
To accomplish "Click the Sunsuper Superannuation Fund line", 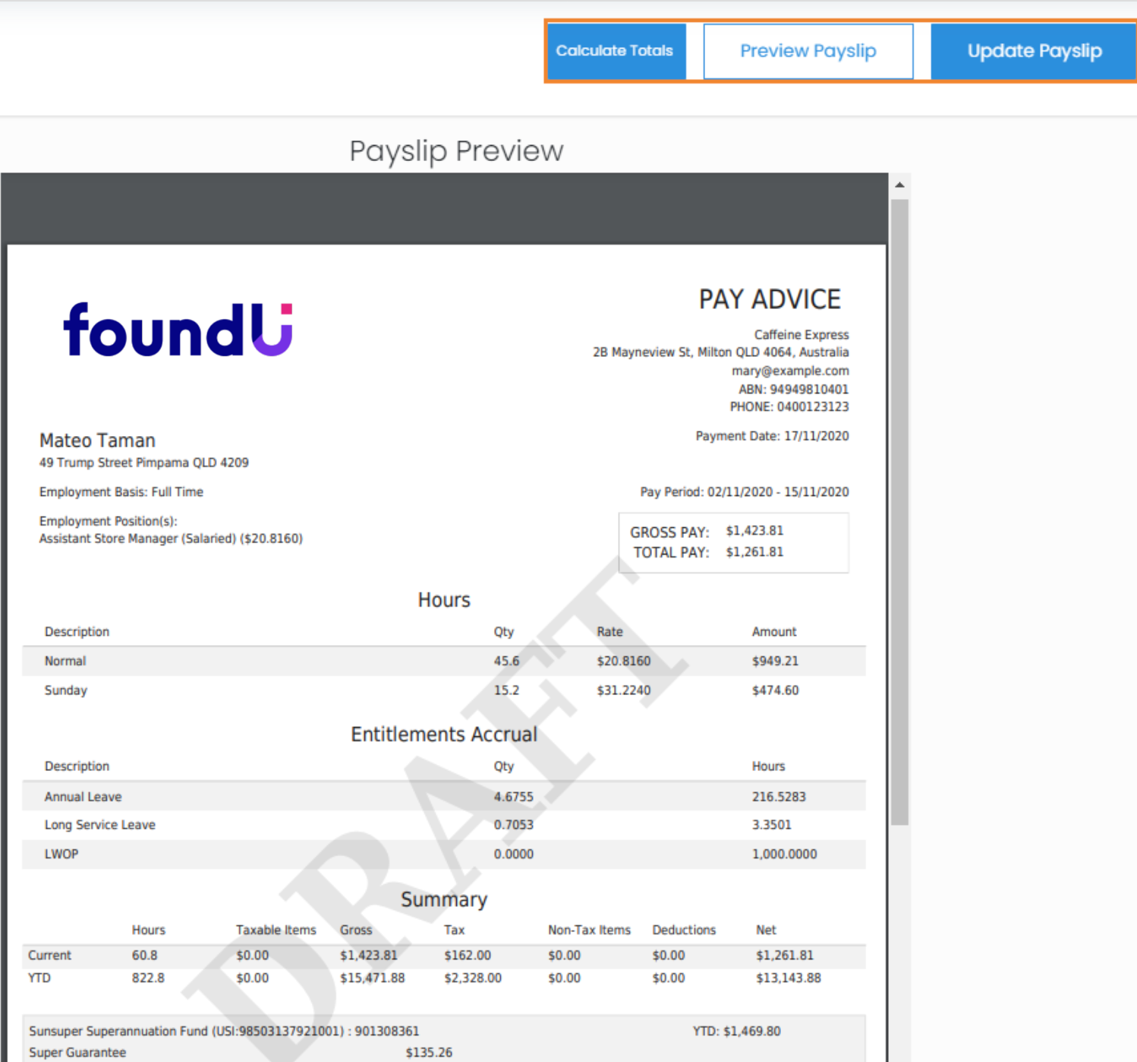I will pyautogui.click(x=224, y=1031).
